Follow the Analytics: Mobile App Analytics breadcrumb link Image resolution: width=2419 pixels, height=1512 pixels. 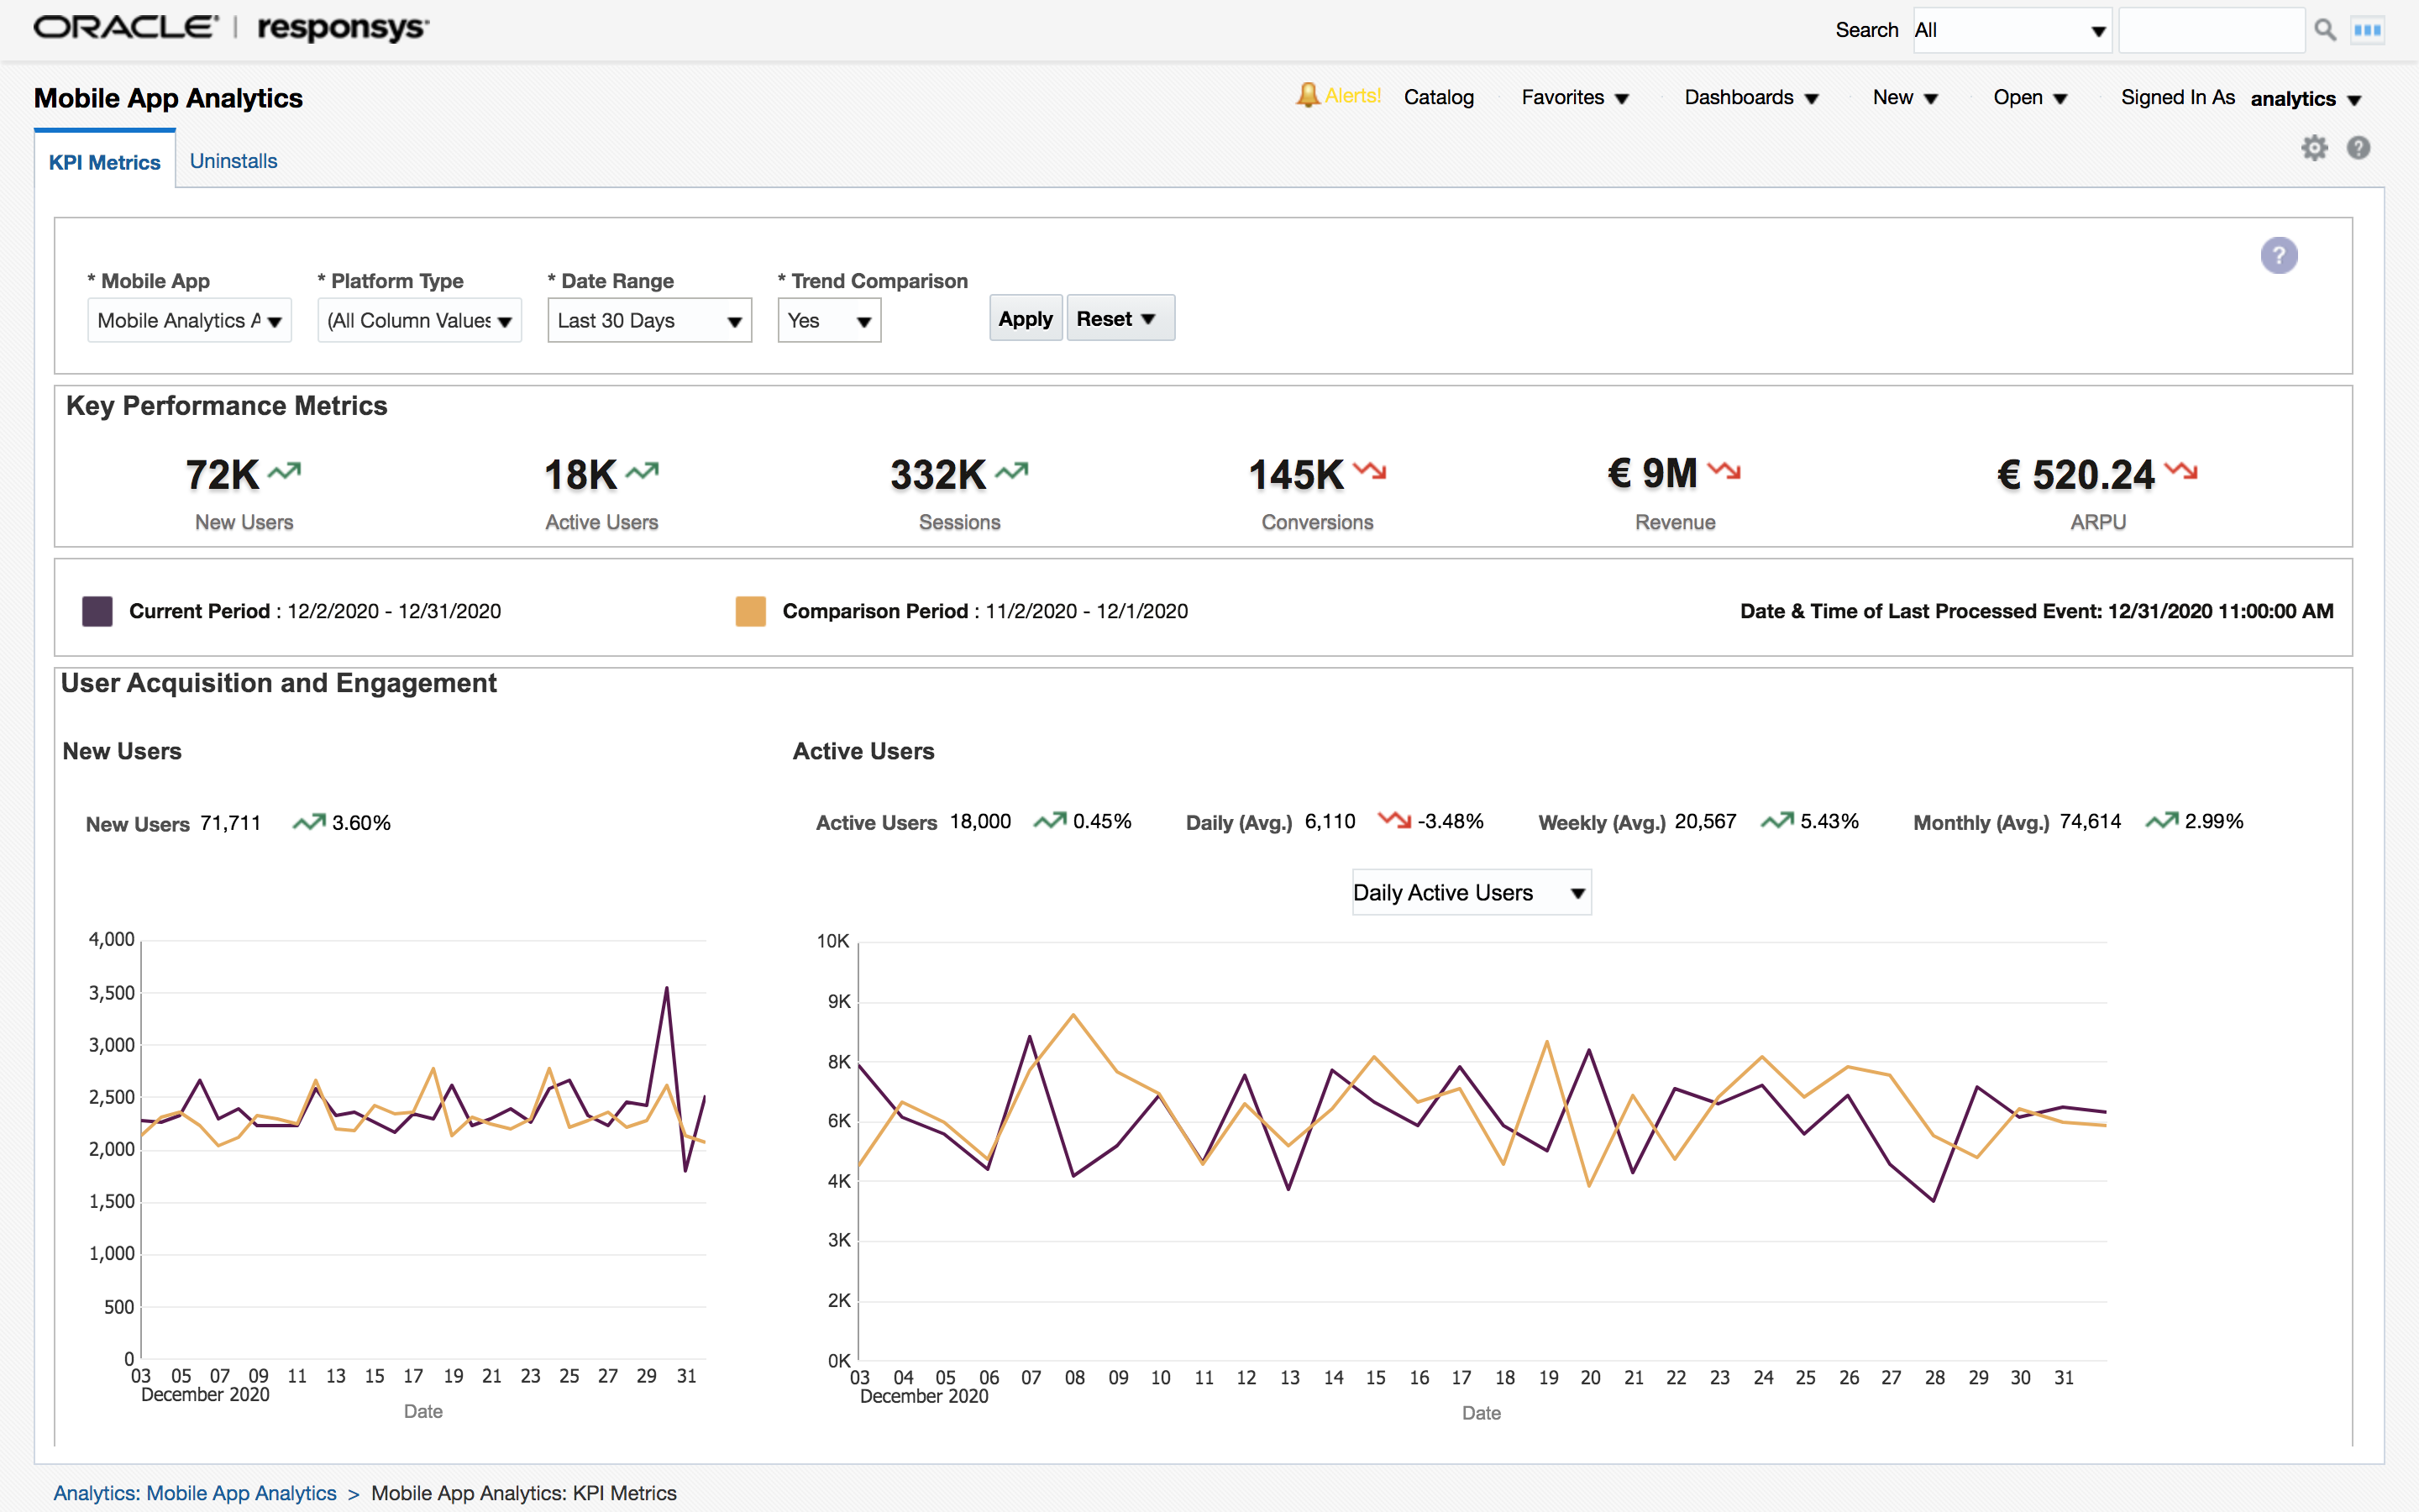[195, 1492]
